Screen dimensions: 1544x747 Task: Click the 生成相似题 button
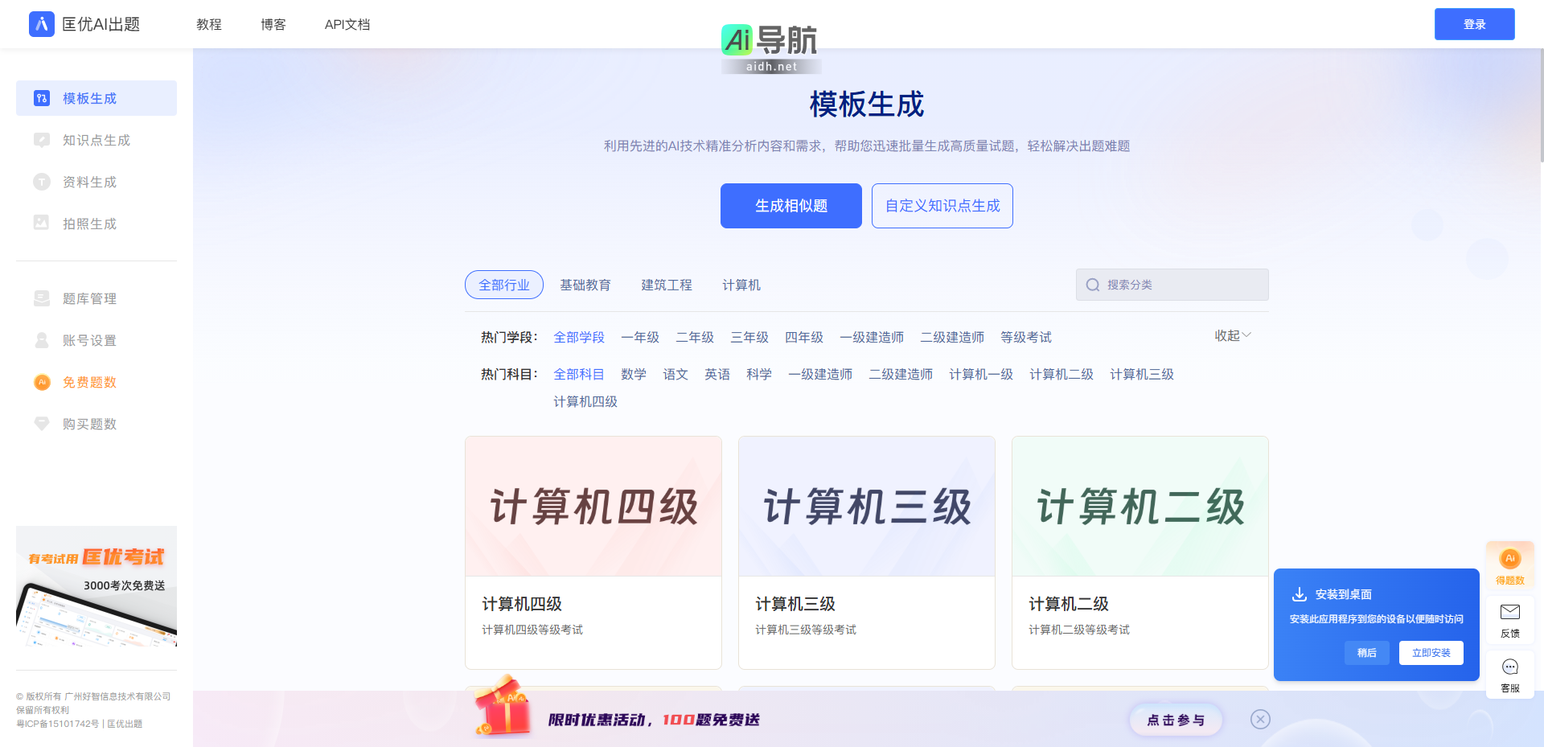click(790, 206)
